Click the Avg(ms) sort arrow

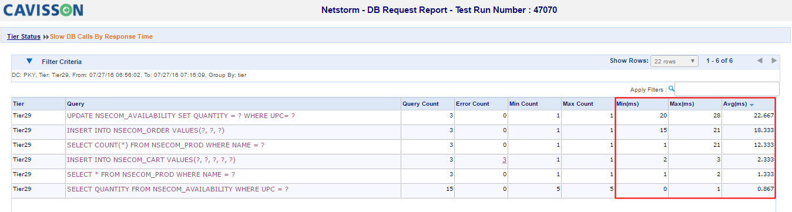tap(752, 105)
